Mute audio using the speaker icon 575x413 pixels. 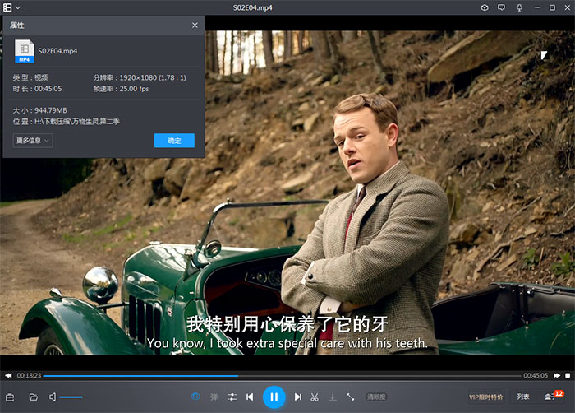53,397
